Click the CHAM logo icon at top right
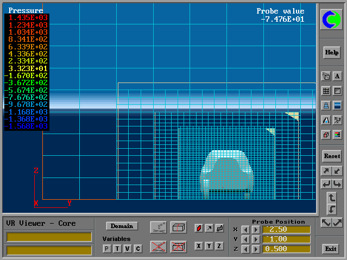 click(331, 20)
